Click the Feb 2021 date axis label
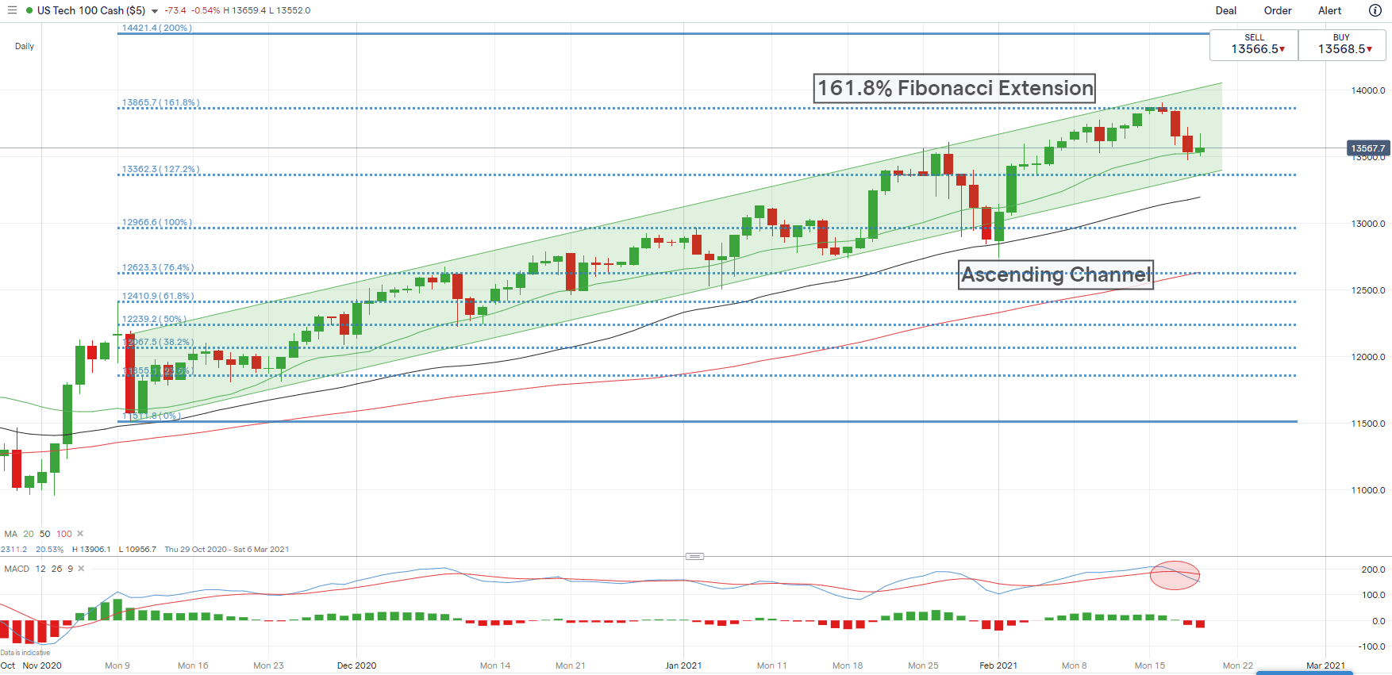The image size is (1392, 675). click(998, 665)
